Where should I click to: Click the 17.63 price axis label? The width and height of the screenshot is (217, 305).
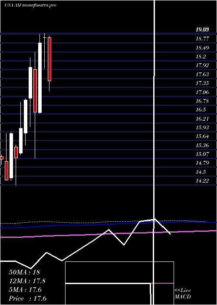point(202,75)
